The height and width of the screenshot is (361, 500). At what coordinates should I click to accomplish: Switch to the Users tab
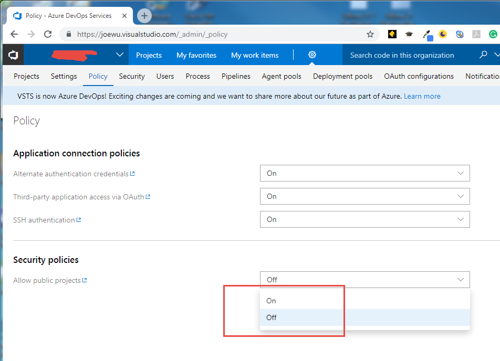(165, 76)
